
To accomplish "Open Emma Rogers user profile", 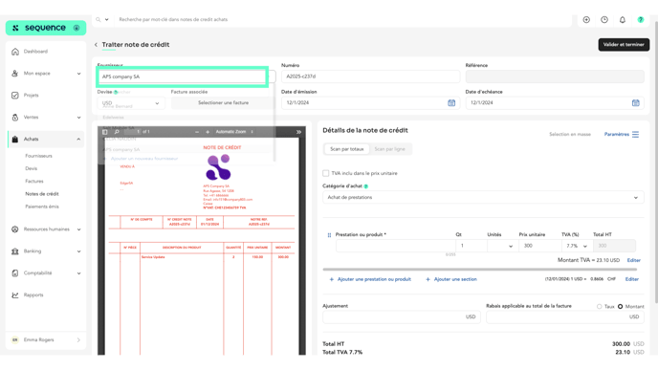I will coord(46,339).
